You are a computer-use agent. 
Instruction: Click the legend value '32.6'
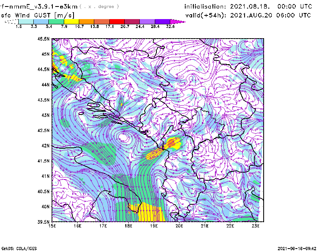tap(170, 26)
